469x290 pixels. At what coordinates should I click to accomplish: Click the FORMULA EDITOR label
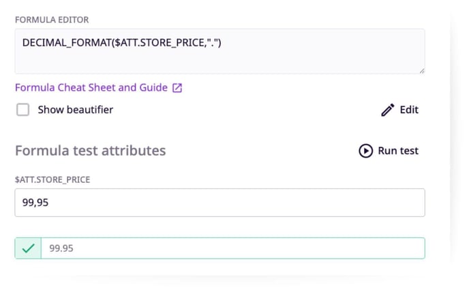click(x=52, y=20)
